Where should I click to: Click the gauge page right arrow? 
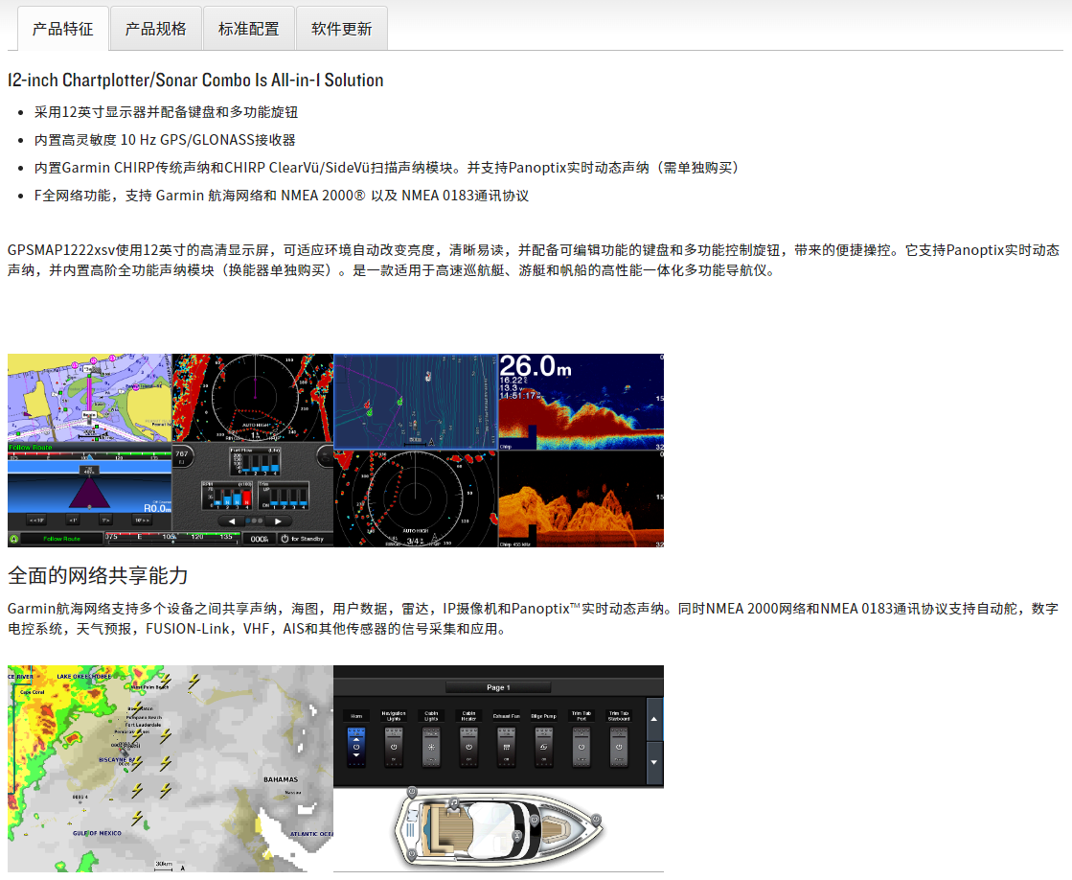[x=279, y=521]
